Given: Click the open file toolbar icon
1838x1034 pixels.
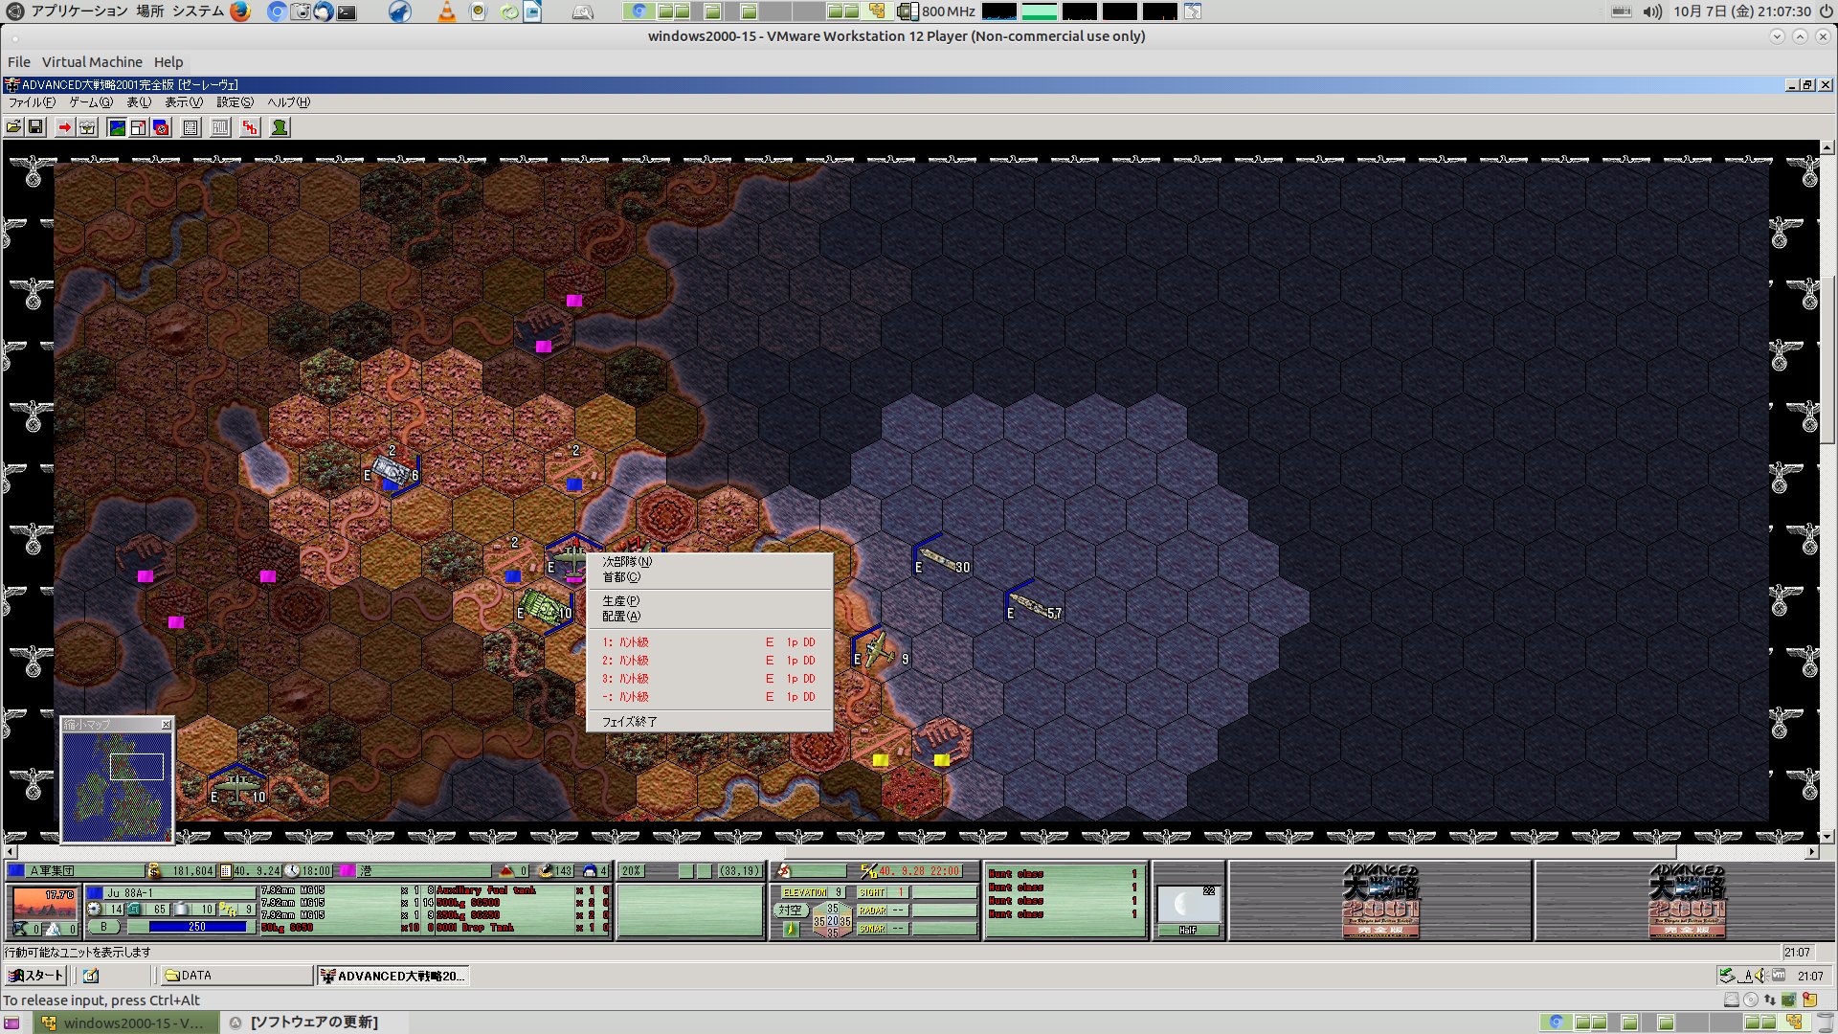Looking at the screenshot, I should point(13,127).
